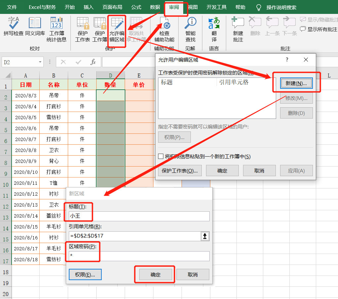Click the 操作说明搜索 search box
The height and width of the screenshot is (299, 338).
point(281,8)
